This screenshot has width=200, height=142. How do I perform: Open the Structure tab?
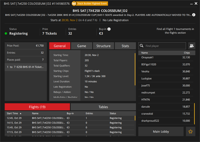point(103,46)
